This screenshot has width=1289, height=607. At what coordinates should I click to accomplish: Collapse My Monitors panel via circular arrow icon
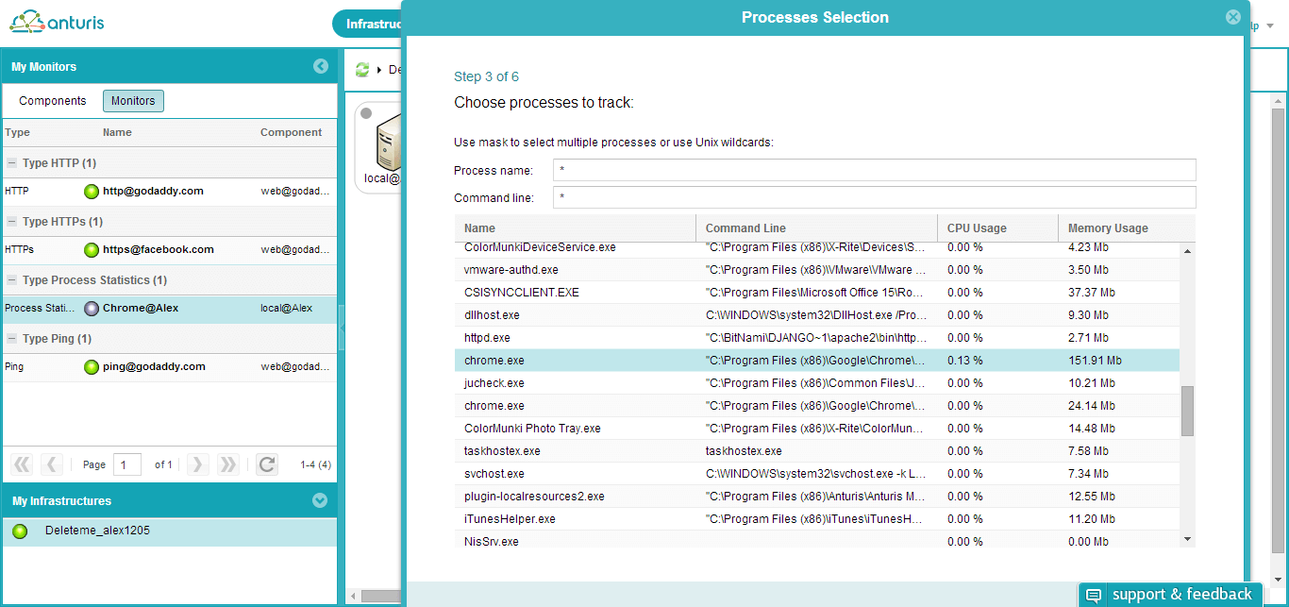click(x=320, y=66)
